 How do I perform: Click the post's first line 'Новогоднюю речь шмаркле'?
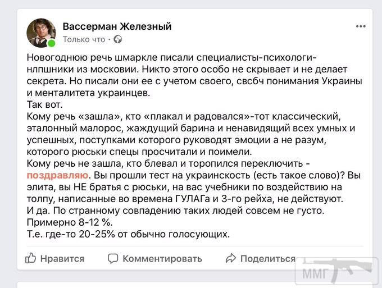[x=112, y=57]
